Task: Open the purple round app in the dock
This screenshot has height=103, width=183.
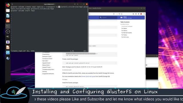Action: pyautogui.click(x=8, y=42)
